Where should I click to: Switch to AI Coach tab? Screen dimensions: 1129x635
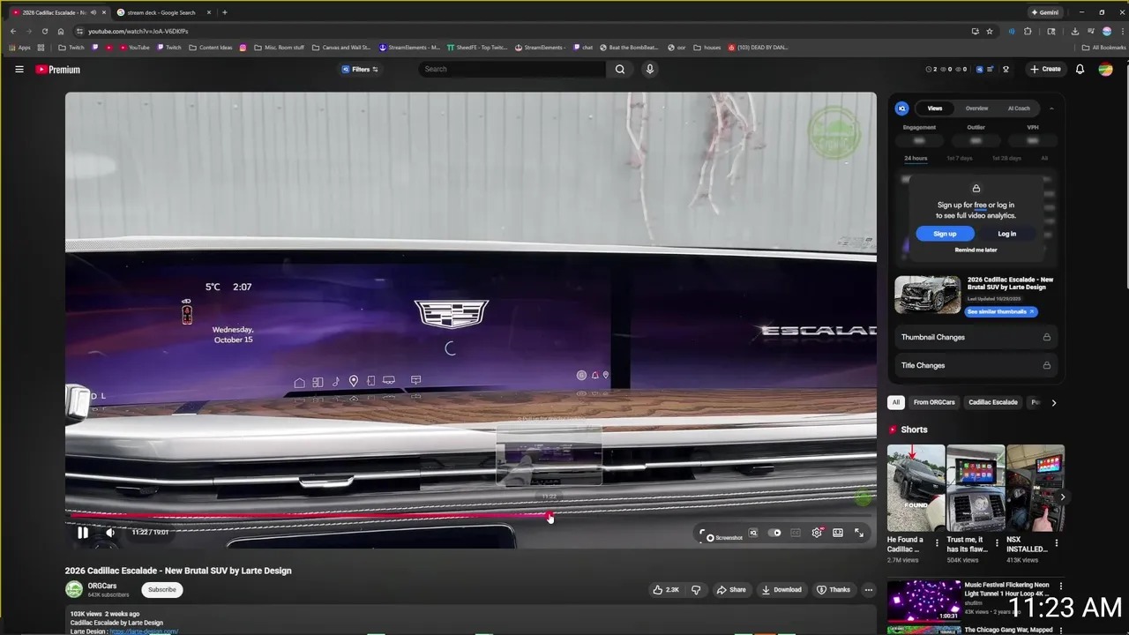[x=1019, y=108]
